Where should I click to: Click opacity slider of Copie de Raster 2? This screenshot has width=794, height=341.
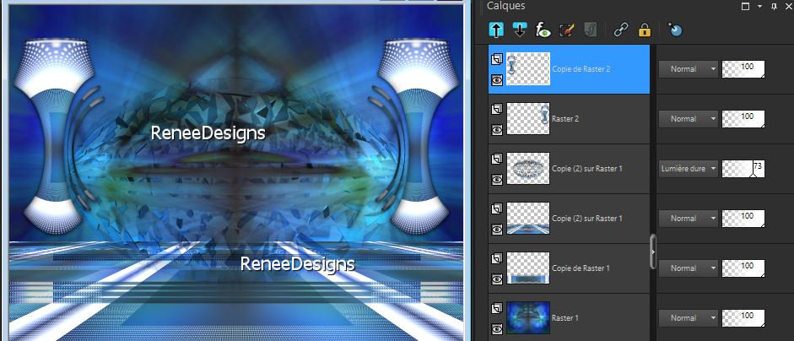[x=743, y=69]
